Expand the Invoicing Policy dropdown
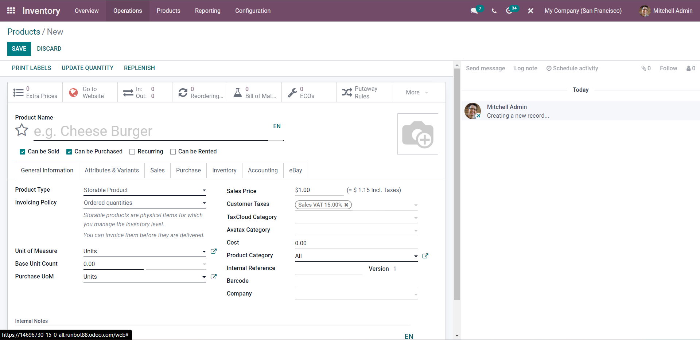Image resolution: width=700 pixels, height=340 pixels. tap(145, 203)
